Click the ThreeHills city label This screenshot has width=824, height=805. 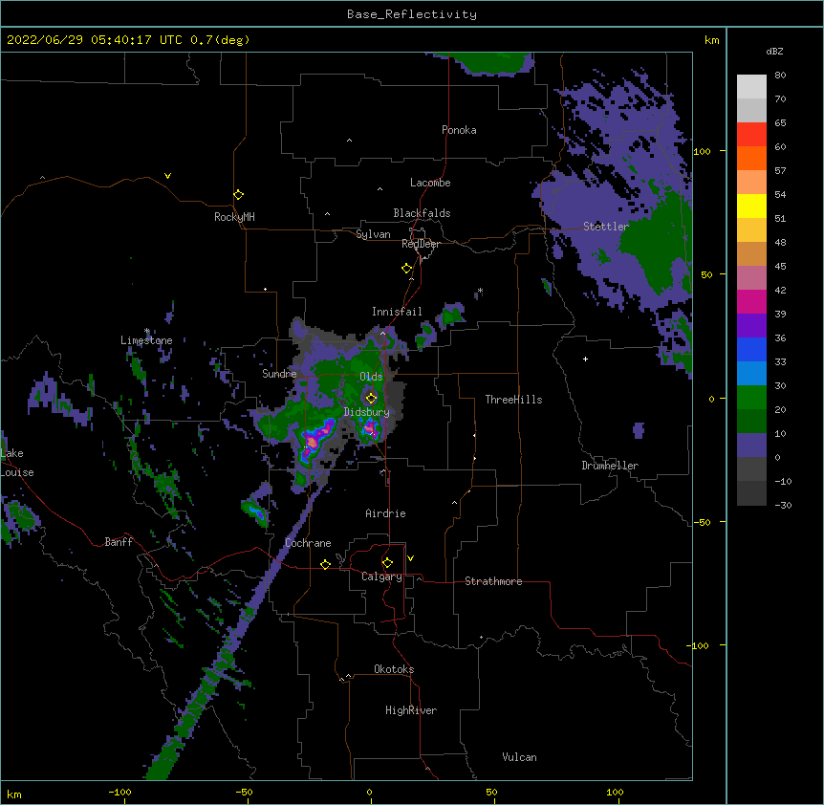pos(514,400)
